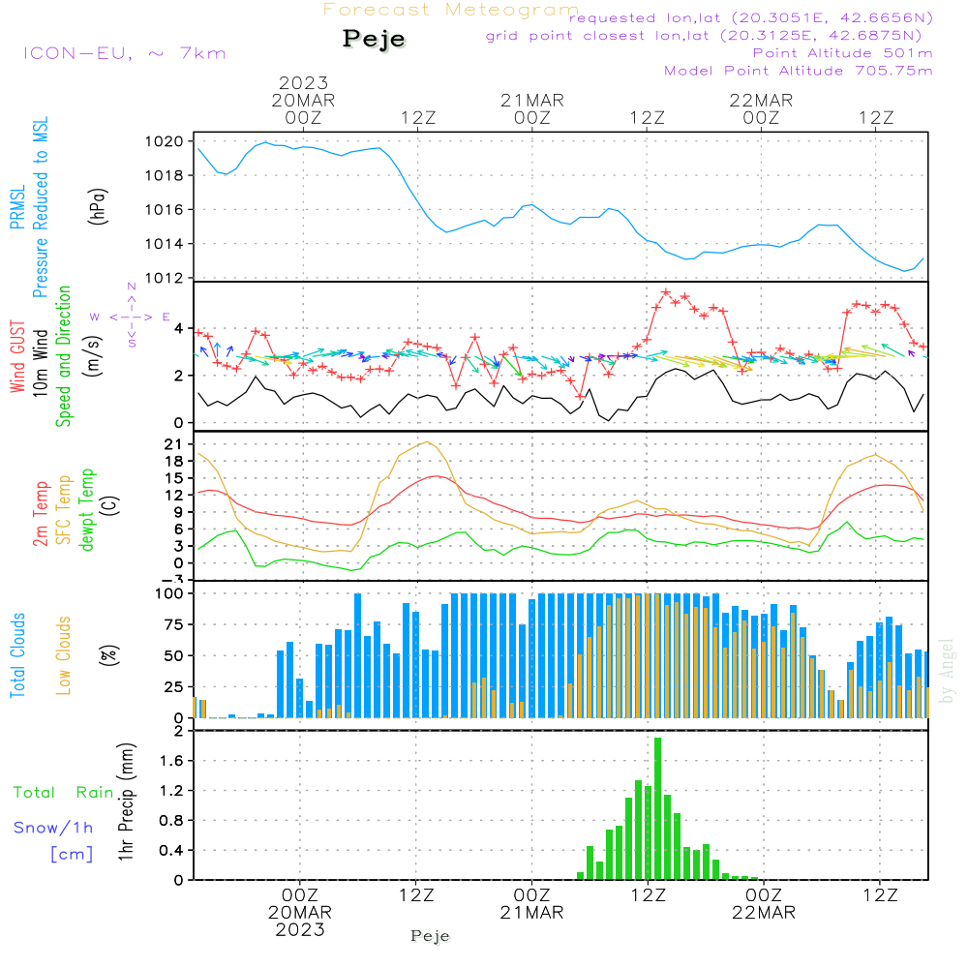This screenshot has height=968, width=968.
Task: Click the '21MAR 00Z' label above the charts
Action: point(532,108)
